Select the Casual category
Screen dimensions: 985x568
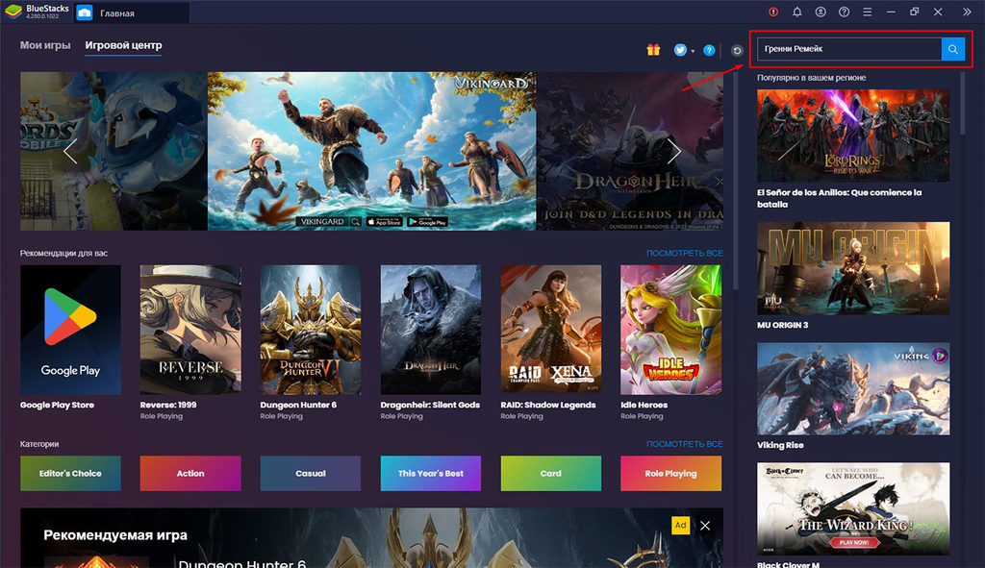(x=311, y=473)
